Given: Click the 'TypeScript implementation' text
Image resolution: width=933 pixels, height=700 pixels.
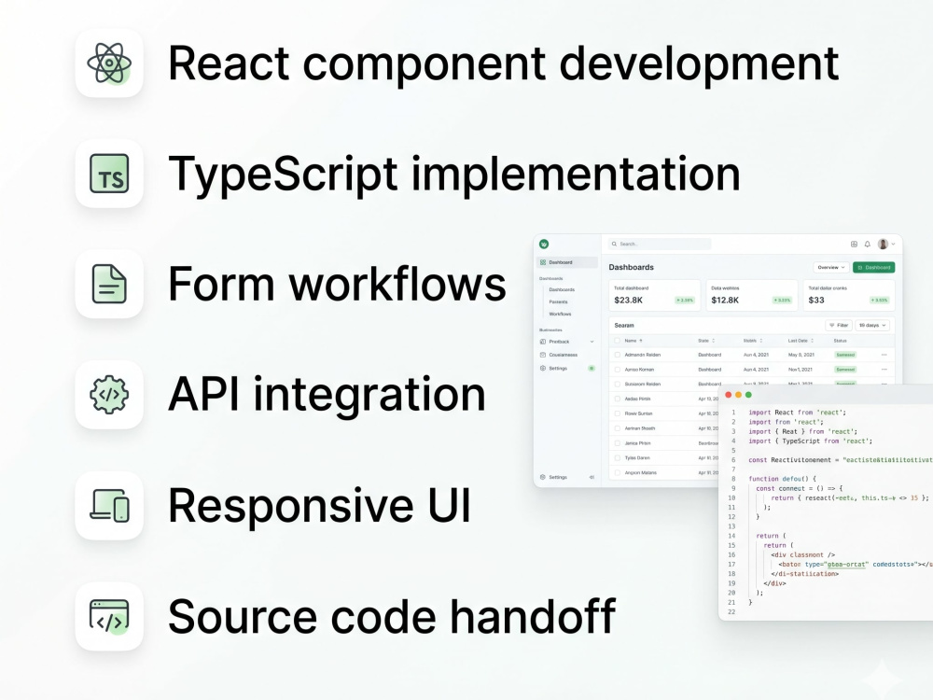Looking at the screenshot, I should 454,175.
